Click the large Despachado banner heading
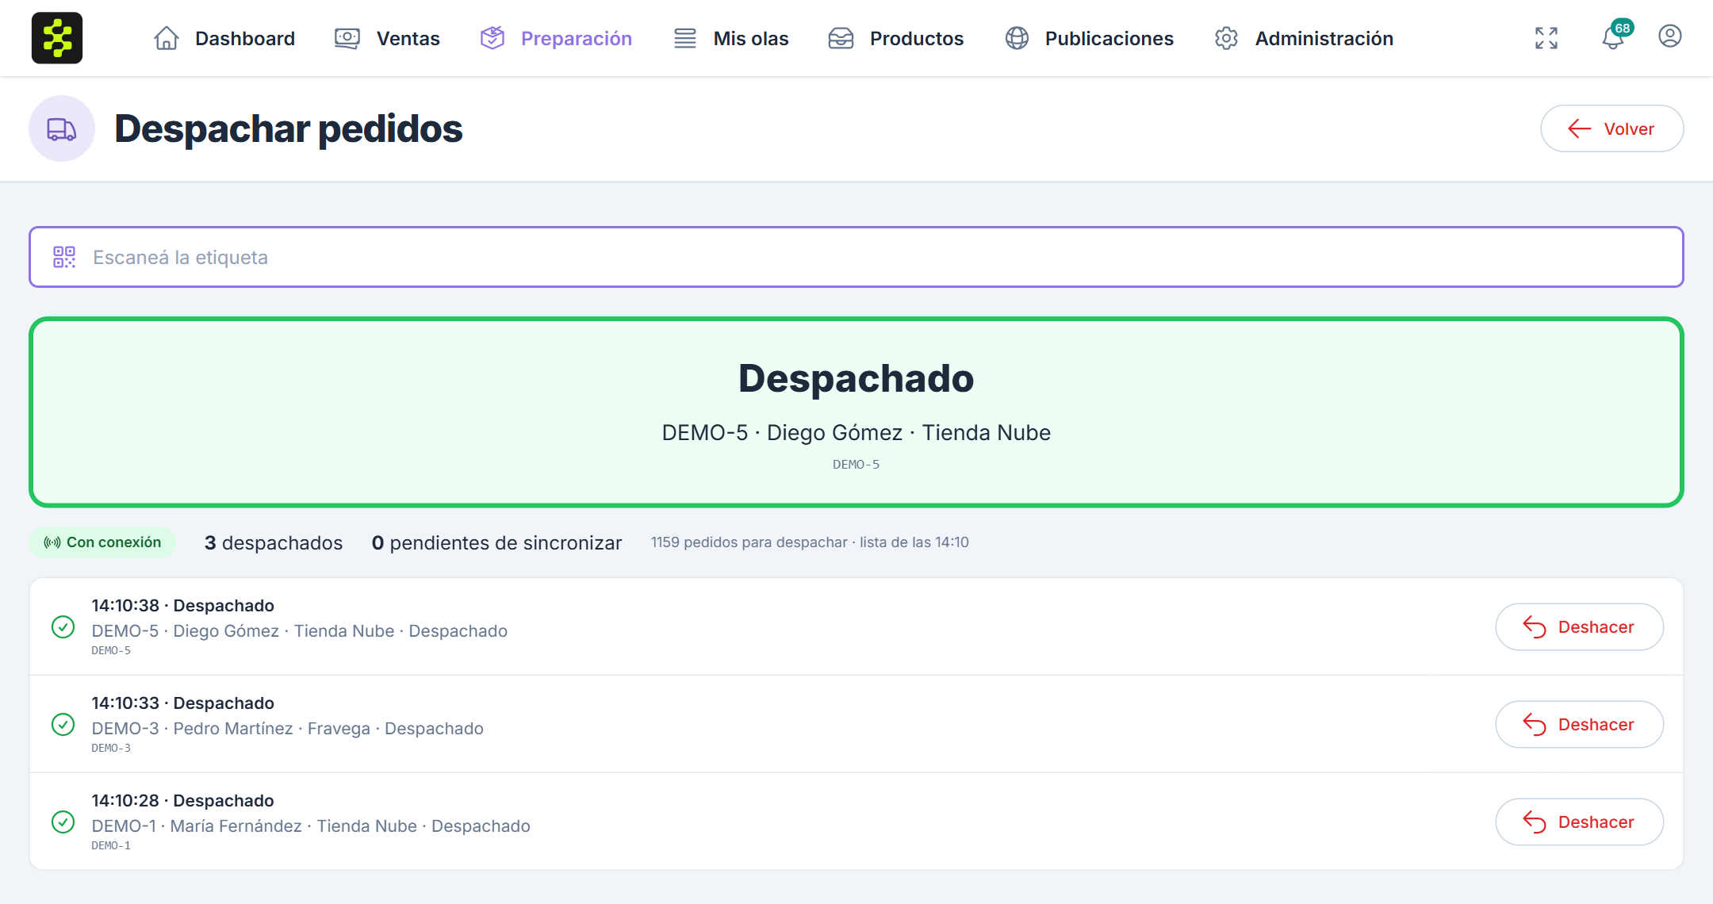 (856, 378)
